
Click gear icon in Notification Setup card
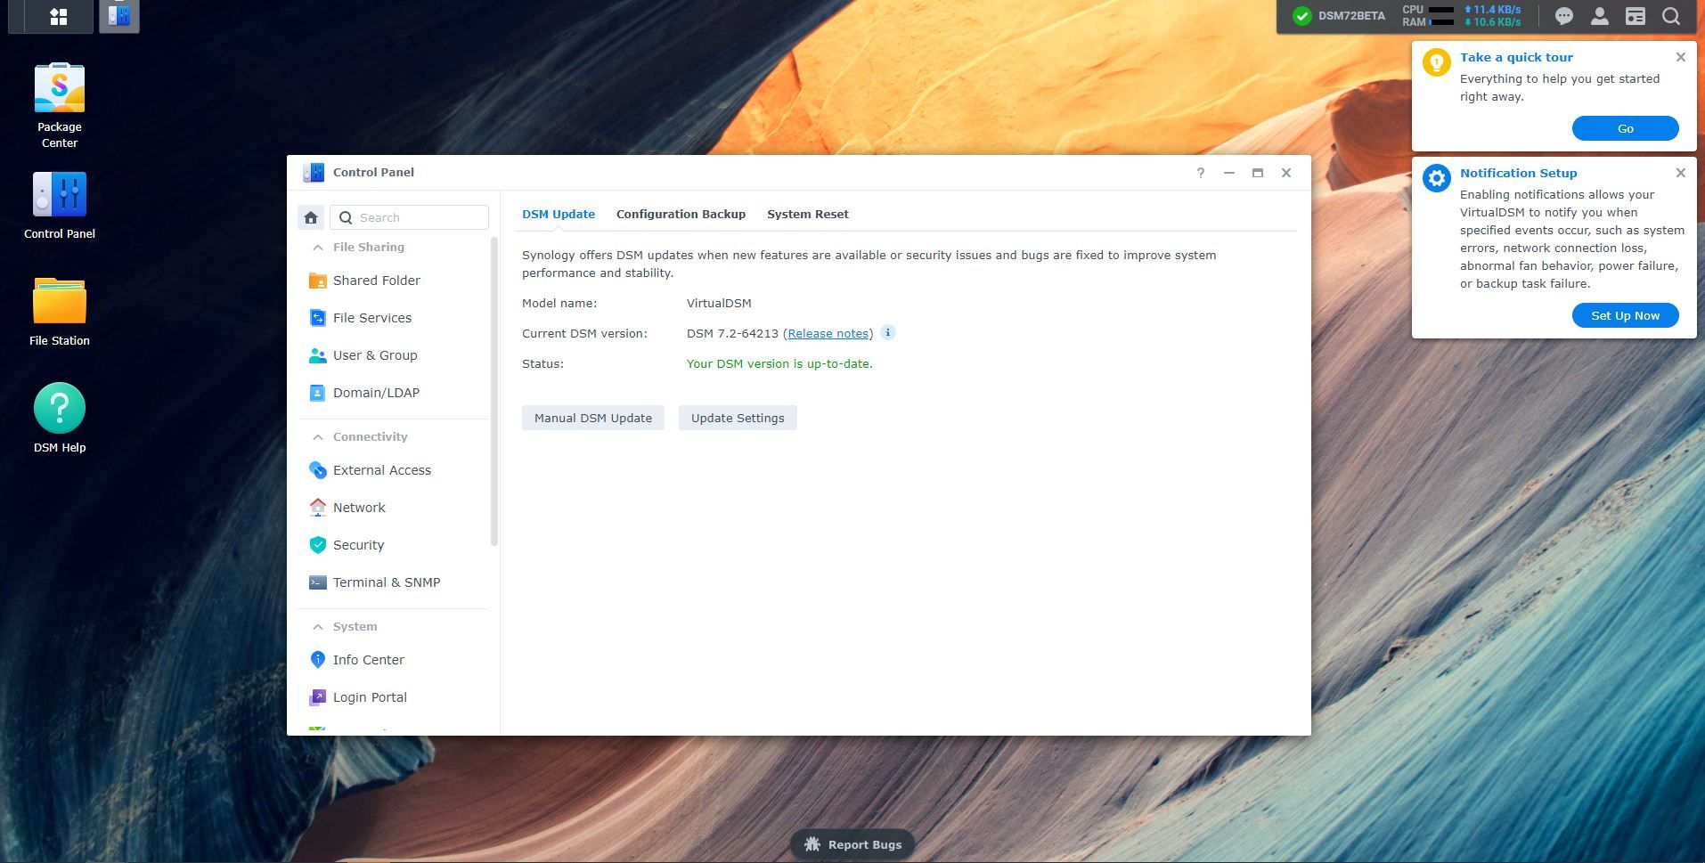pyautogui.click(x=1436, y=178)
